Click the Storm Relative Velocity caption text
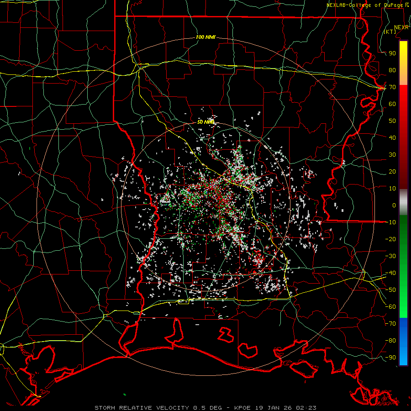411x411 pixels. (x=205, y=408)
